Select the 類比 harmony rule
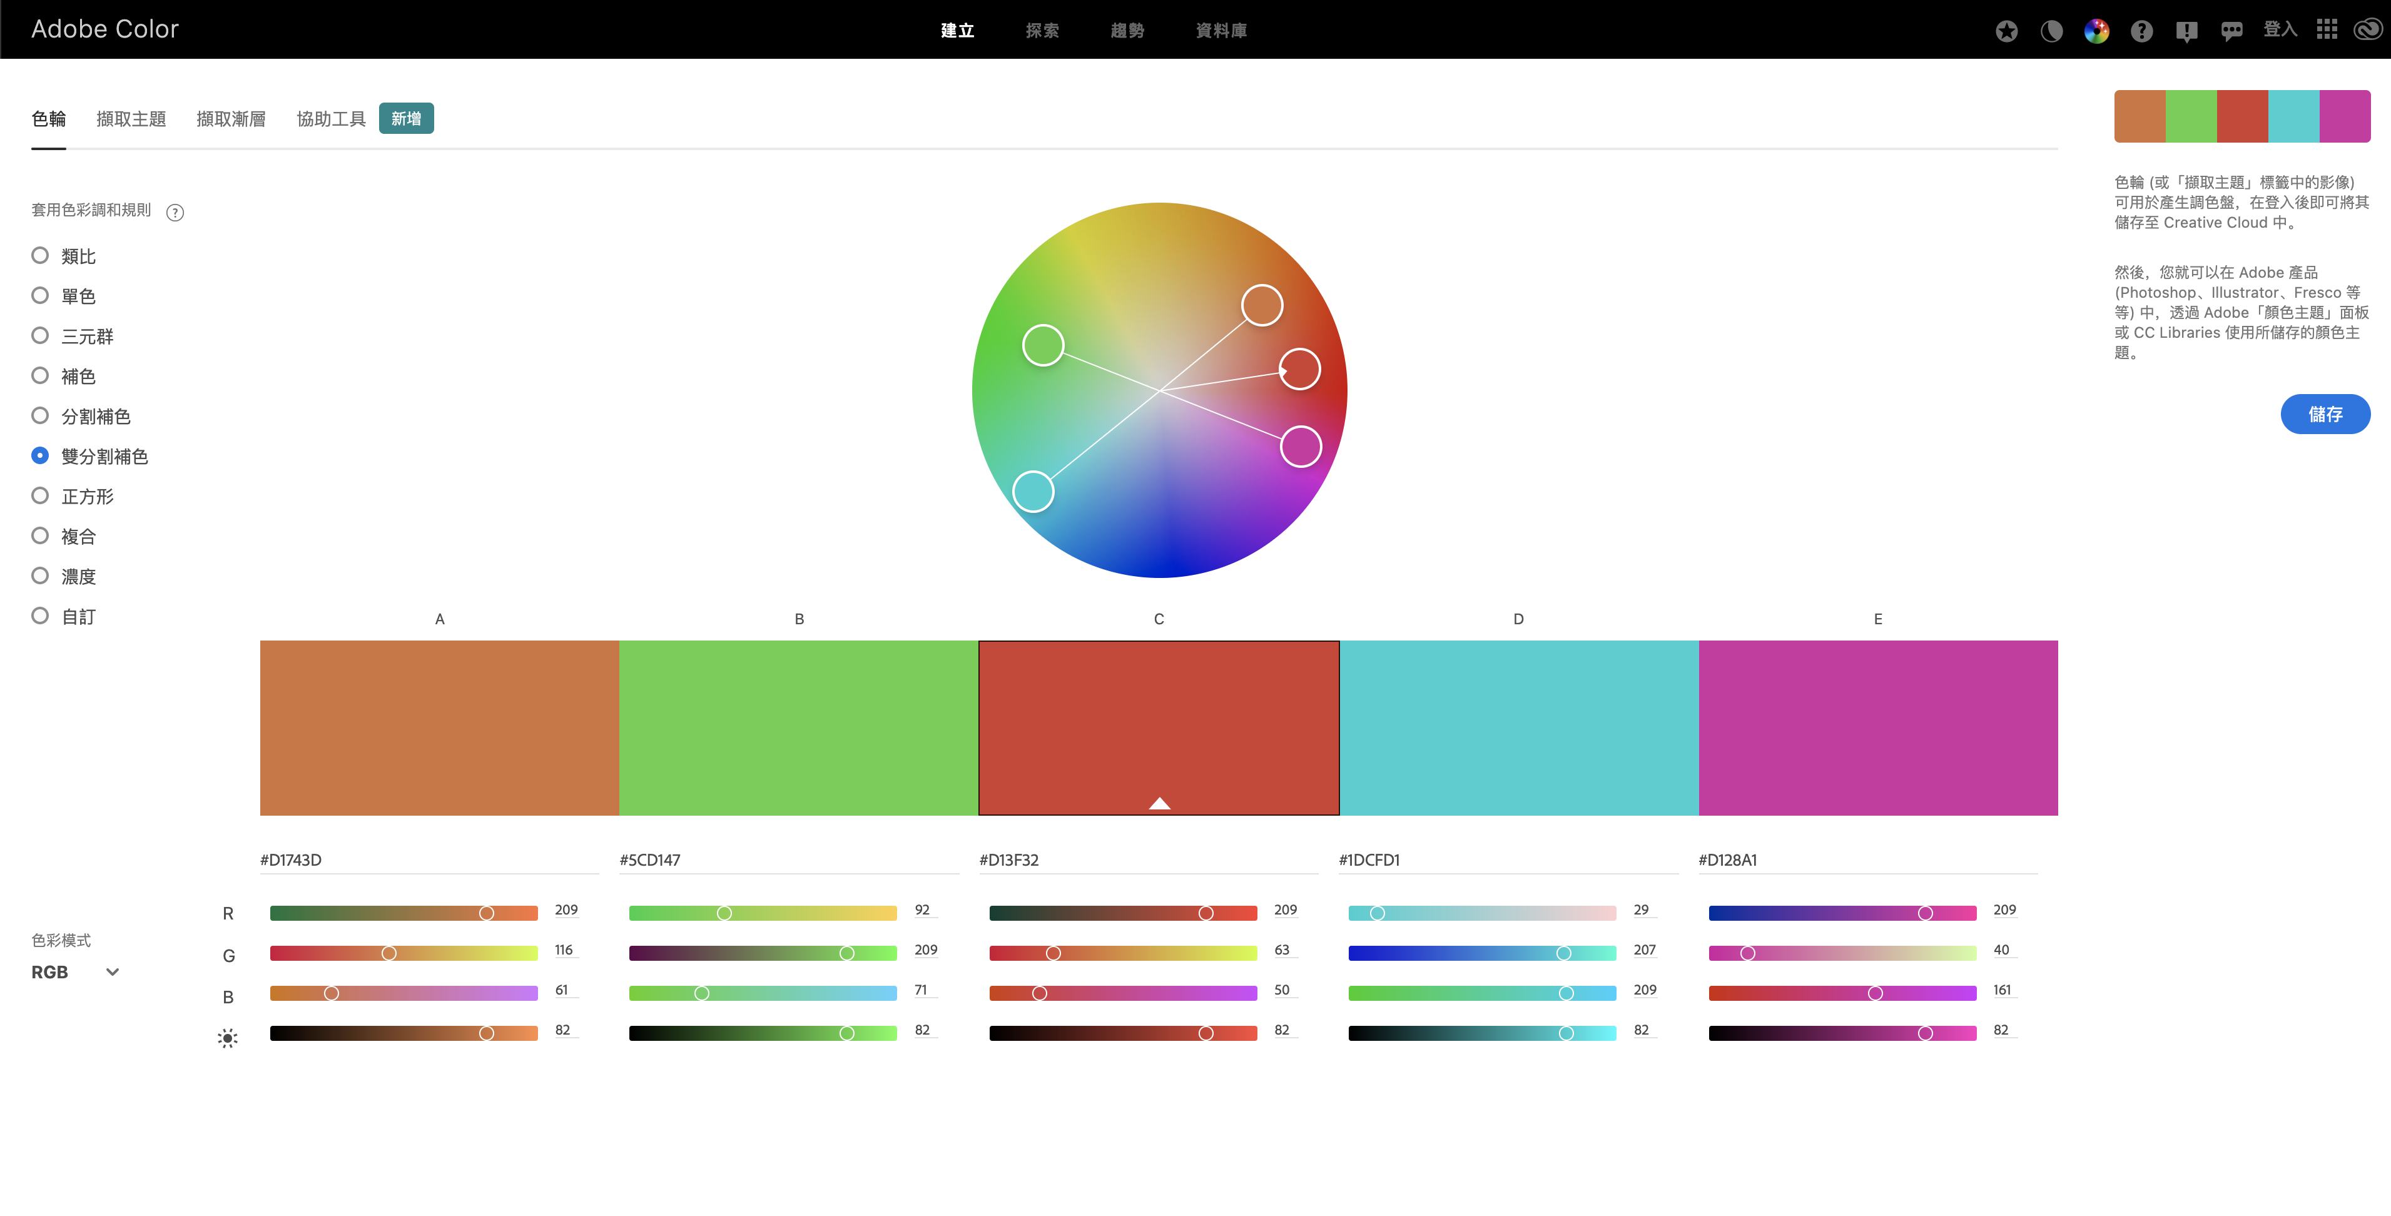2391x1216 pixels. coord(64,255)
